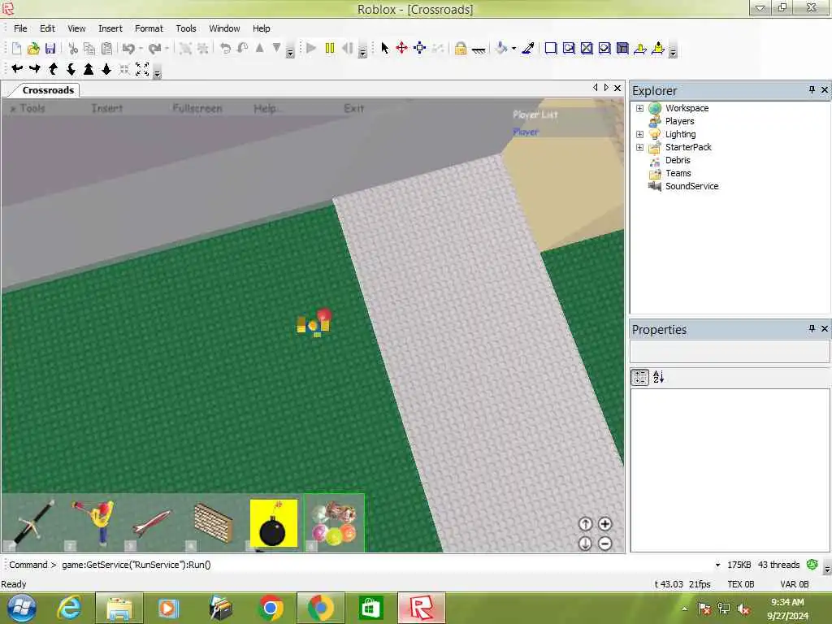Image resolution: width=832 pixels, height=624 pixels.
Task: Zoom to extents with corner arrows
Action: tap(142, 69)
